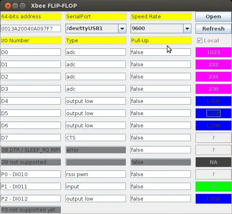Toggle the D4 LOW output button
This screenshot has width=232, height=214.
click(213, 101)
